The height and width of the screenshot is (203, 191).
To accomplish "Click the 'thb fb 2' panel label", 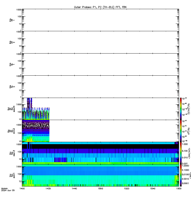I will click(x=12, y=87).
